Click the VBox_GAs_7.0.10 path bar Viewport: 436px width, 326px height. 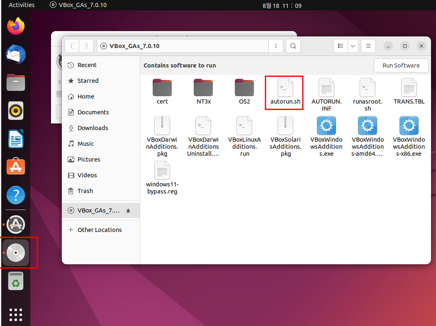183,46
